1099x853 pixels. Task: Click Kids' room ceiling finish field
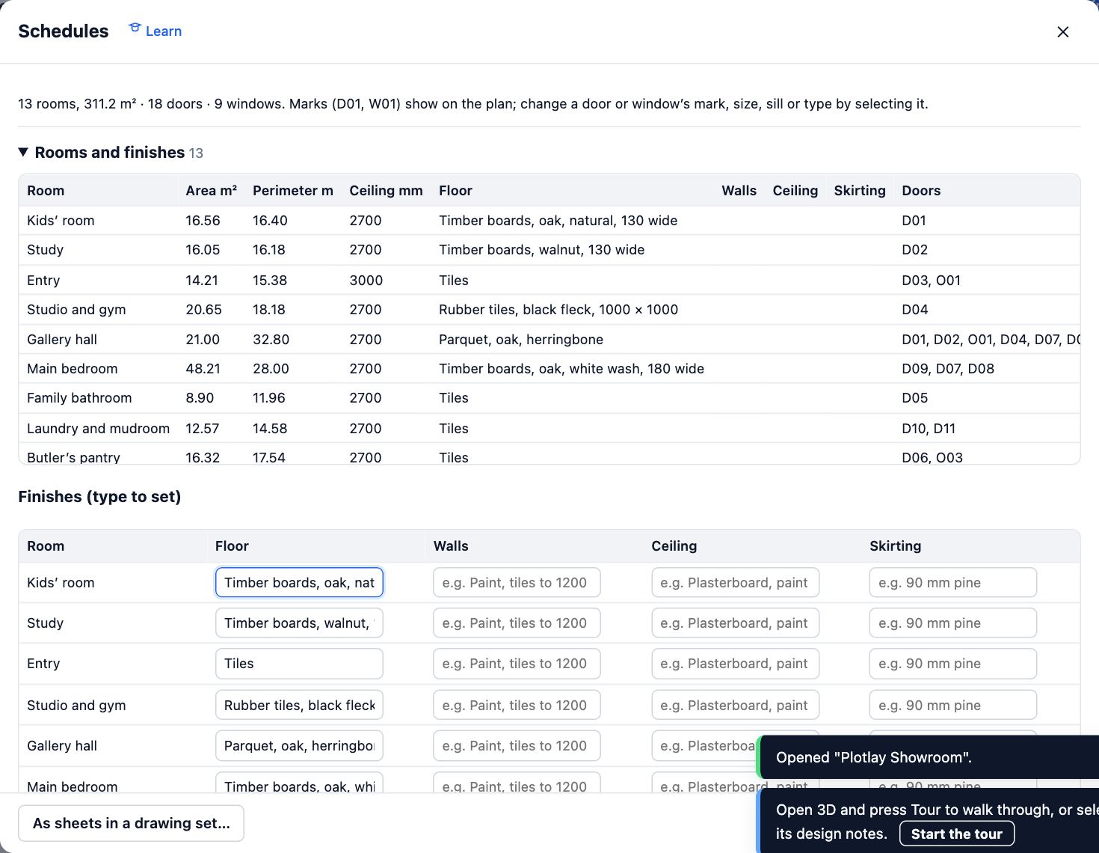[x=735, y=582]
